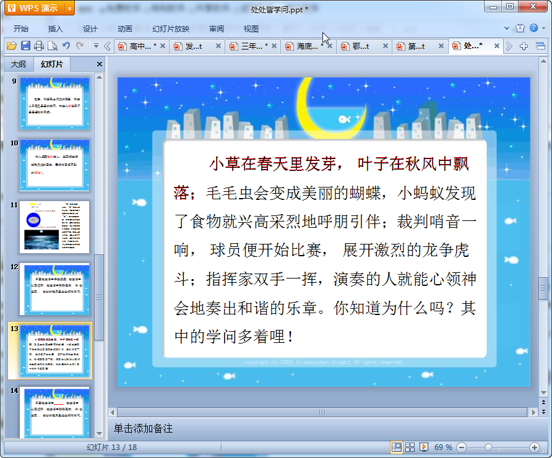Undo the last action
This screenshot has height=458, width=552.
66,46
